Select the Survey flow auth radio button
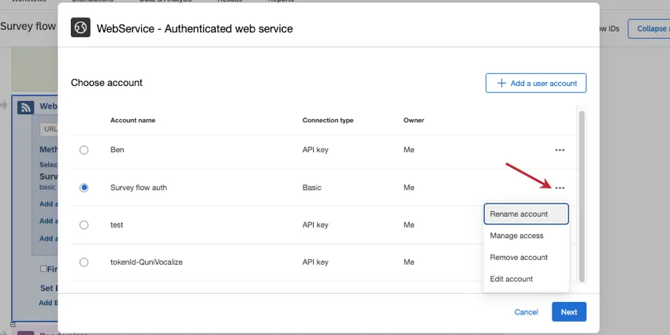Viewport: 670px width, 335px height. point(84,188)
